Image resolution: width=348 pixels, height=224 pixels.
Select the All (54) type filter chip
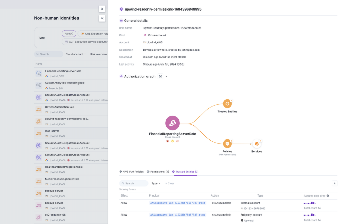click(x=69, y=34)
